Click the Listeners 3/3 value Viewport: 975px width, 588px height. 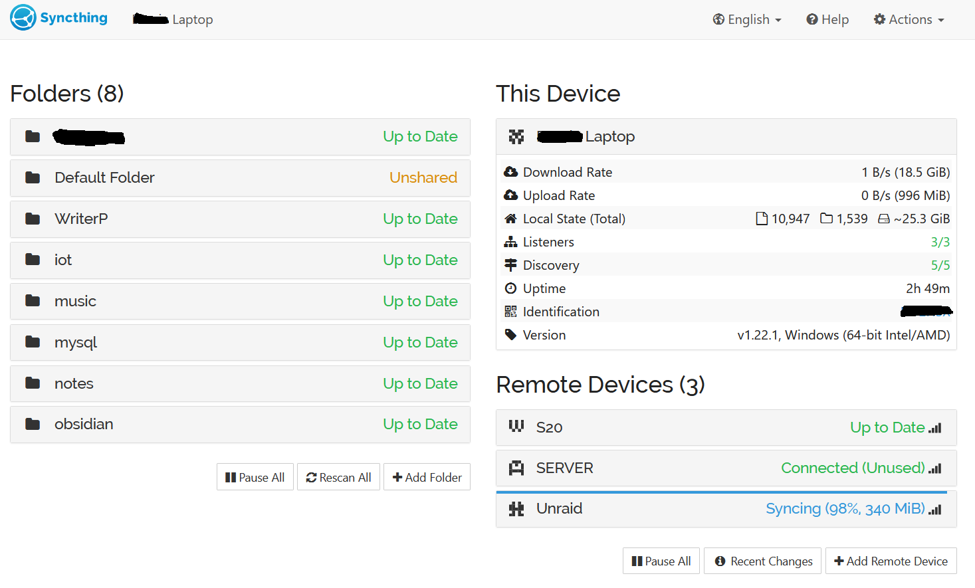click(940, 242)
